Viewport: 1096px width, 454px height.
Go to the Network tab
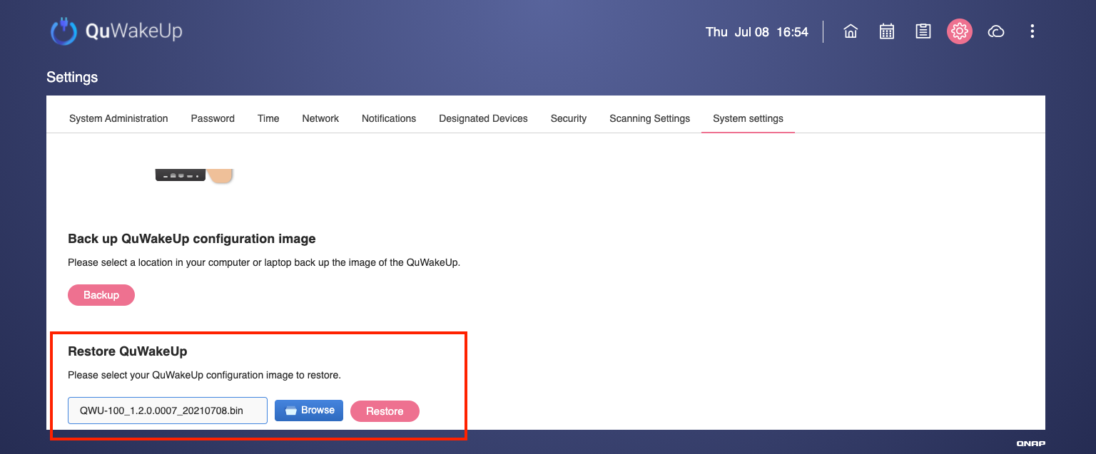(320, 118)
